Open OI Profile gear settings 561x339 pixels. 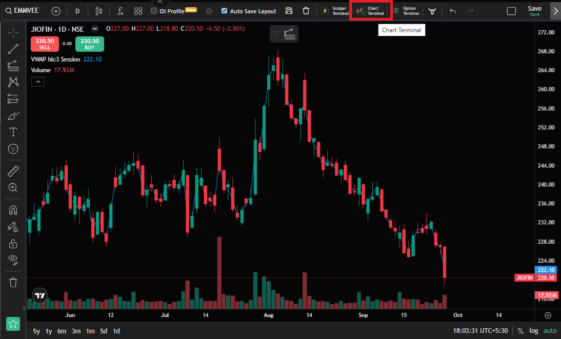coord(209,11)
